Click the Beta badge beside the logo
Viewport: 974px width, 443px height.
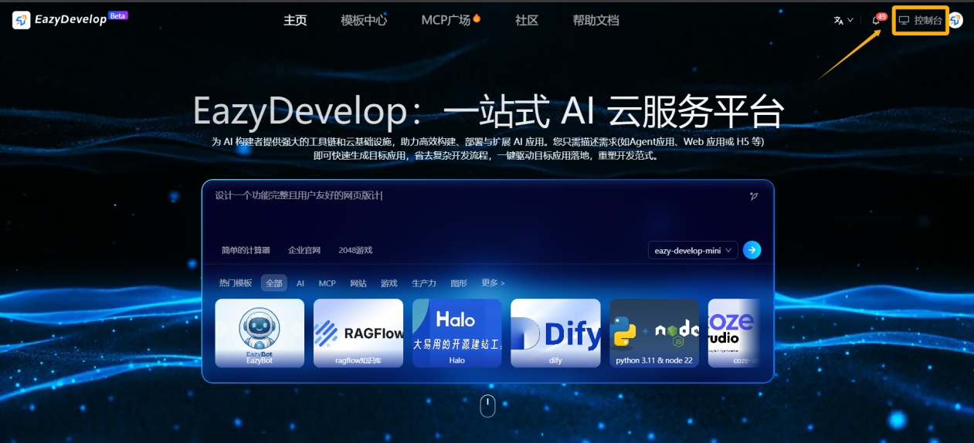[118, 15]
